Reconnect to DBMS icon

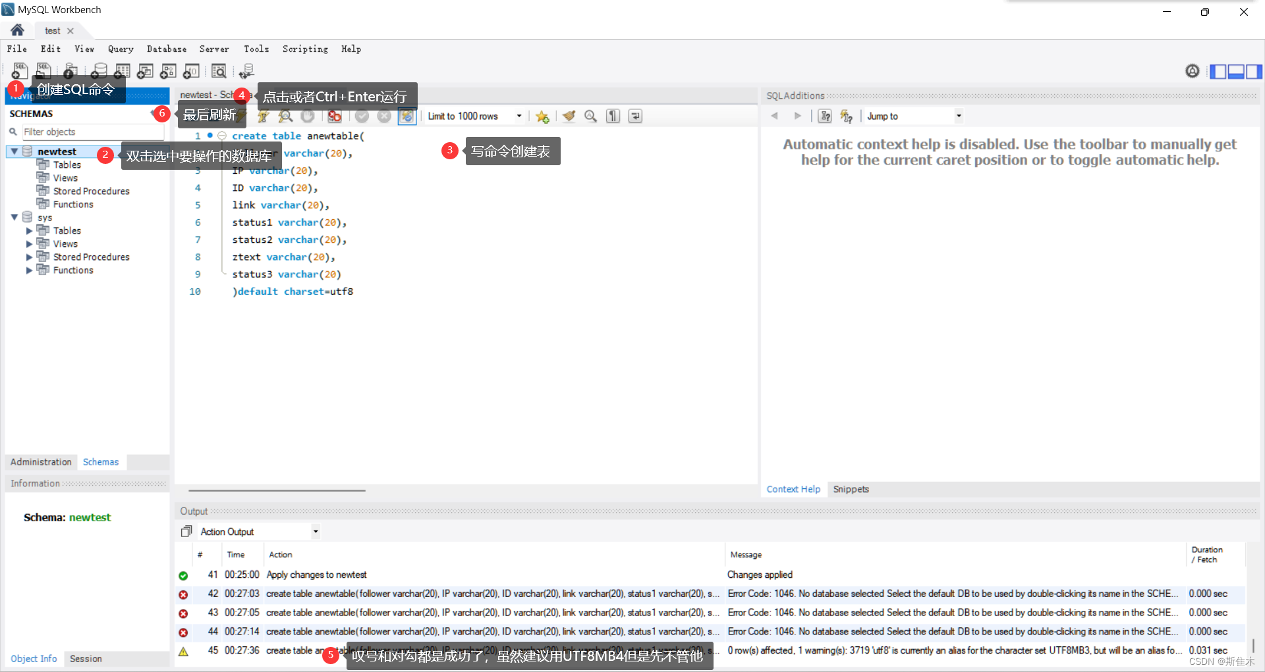[x=247, y=70]
